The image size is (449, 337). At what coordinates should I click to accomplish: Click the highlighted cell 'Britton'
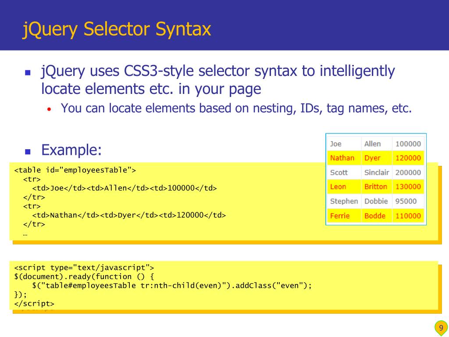click(376, 186)
